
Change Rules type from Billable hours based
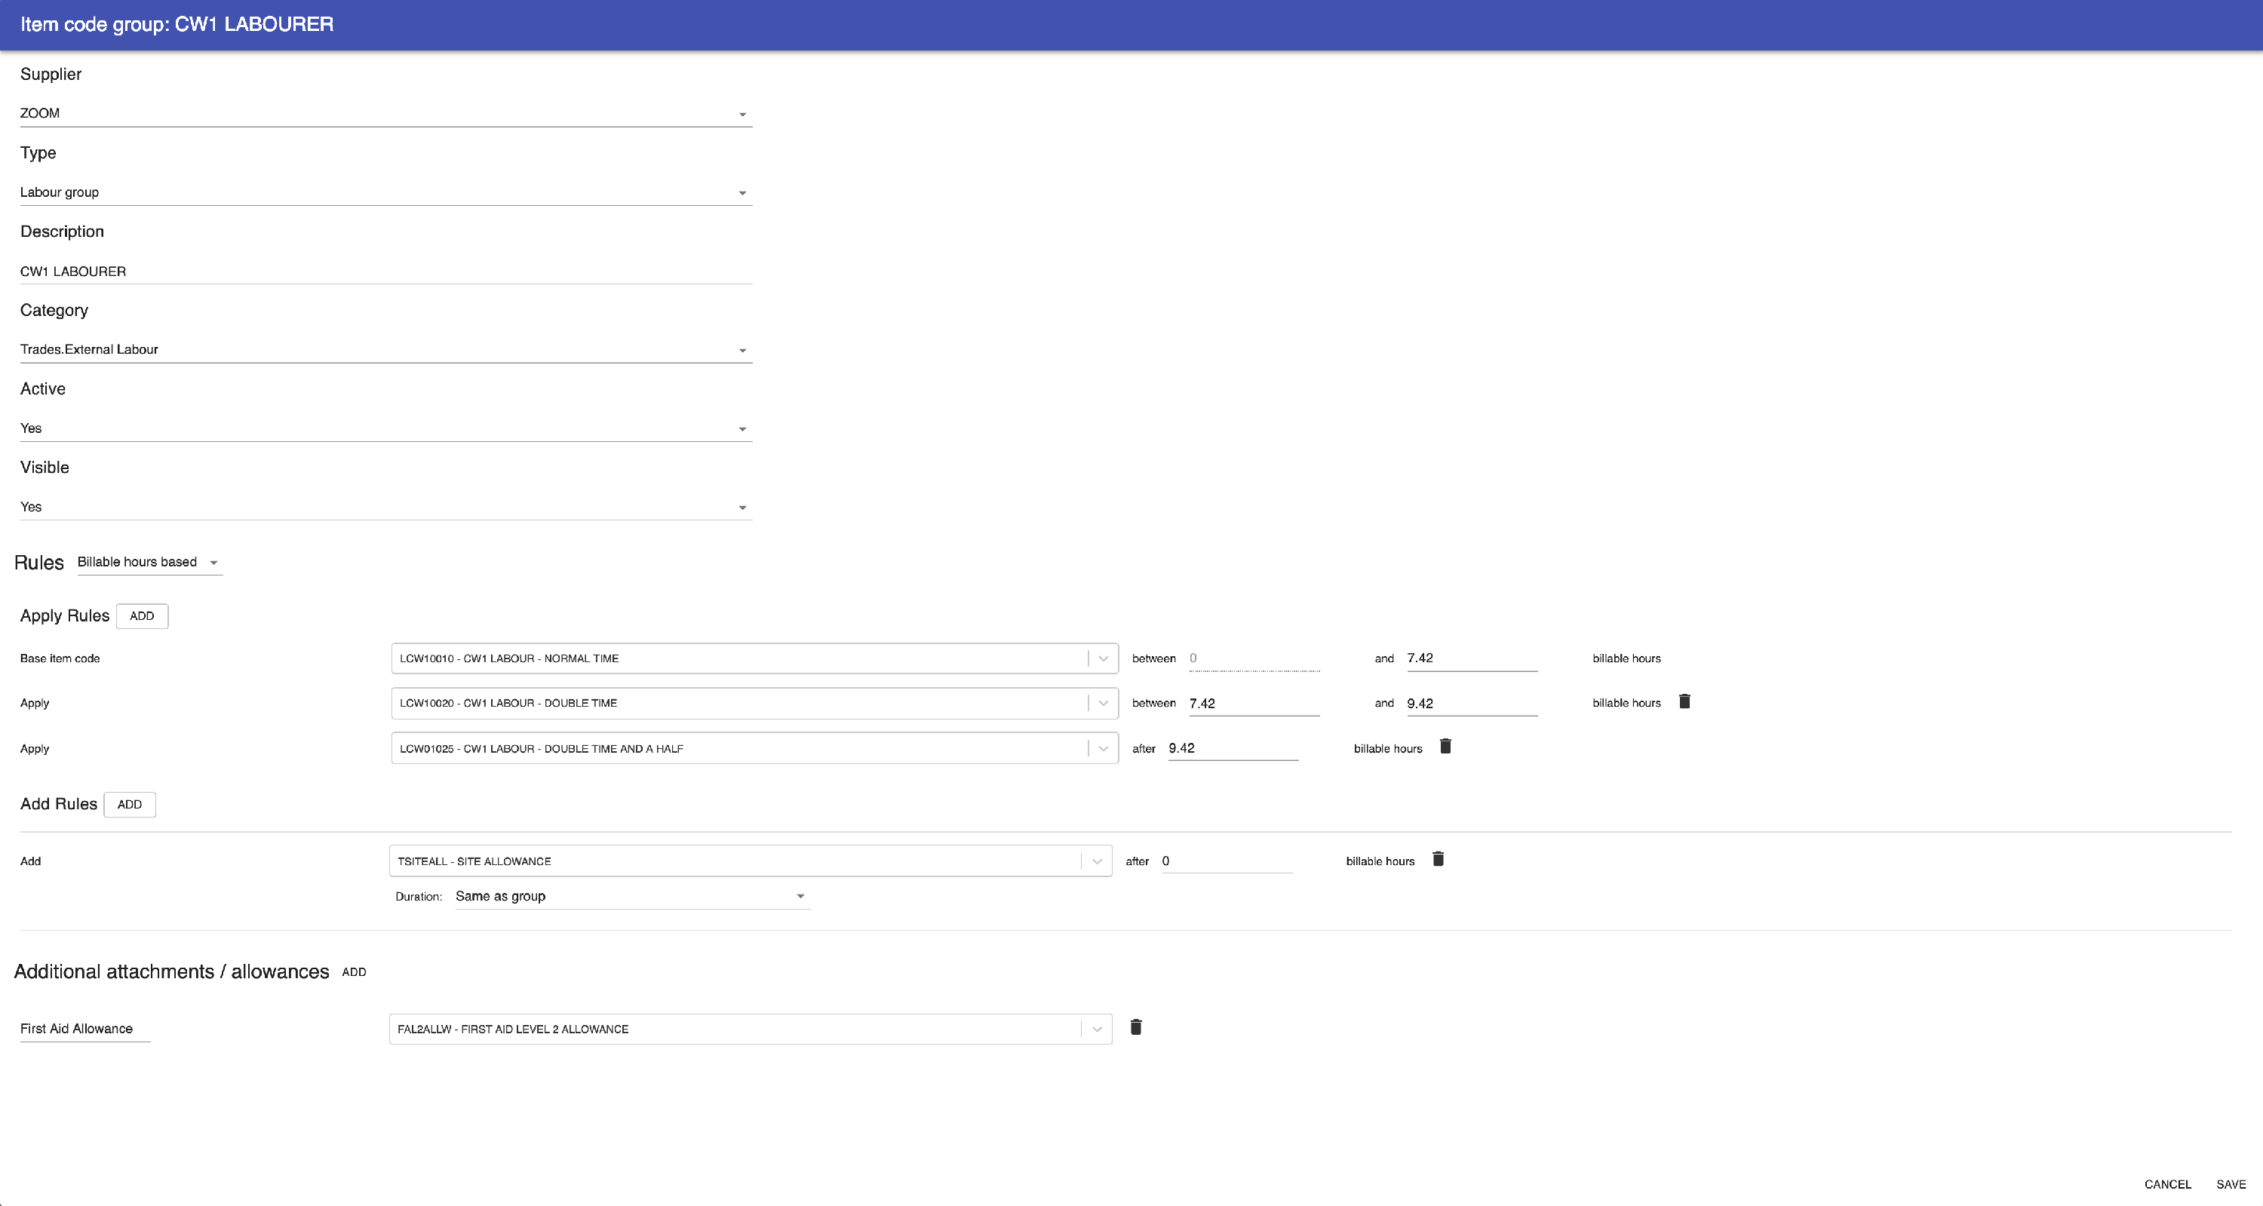click(149, 562)
